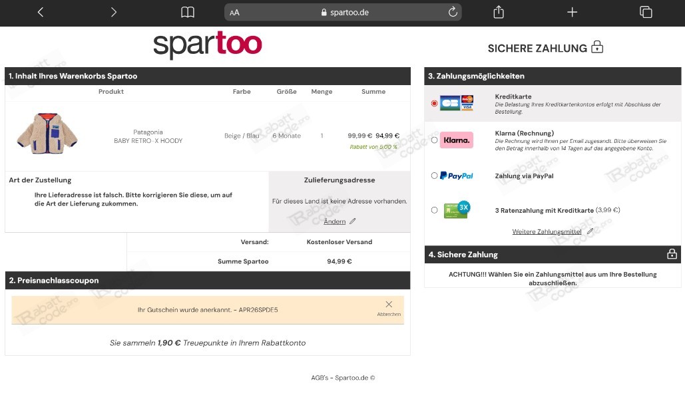Navigate forward with the right chevron

pyautogui.click(x=113, y=12)
